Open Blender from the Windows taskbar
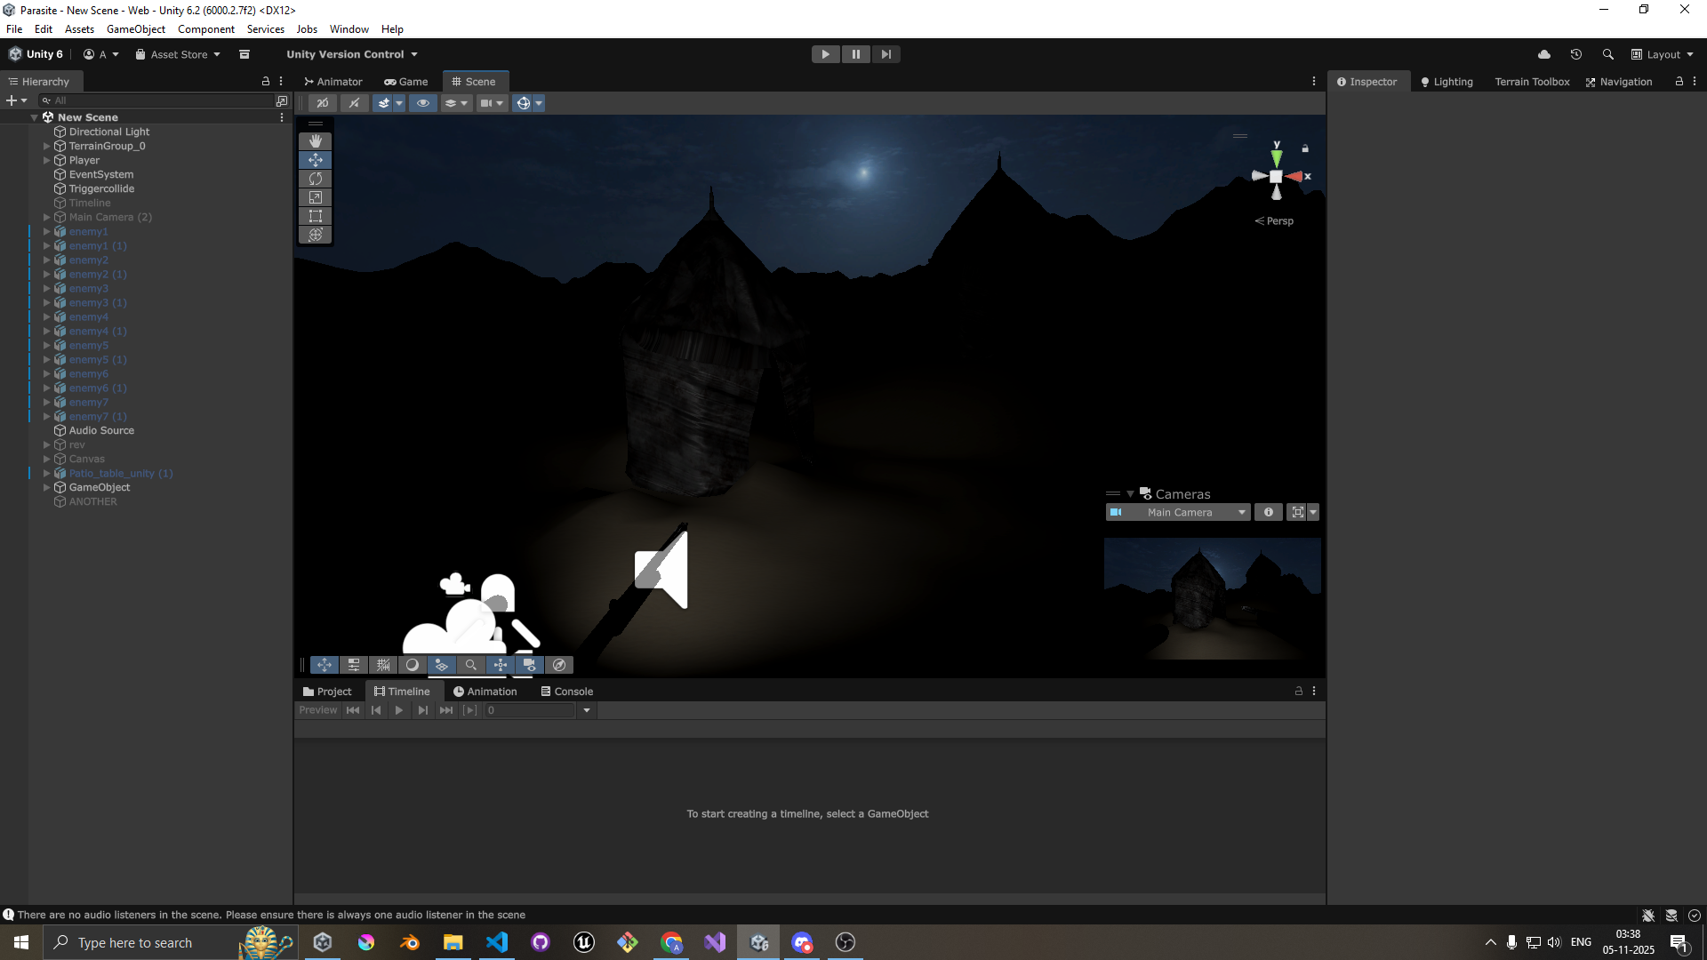The height and width of the screenshot is (960, 1707). click(409, 942)
